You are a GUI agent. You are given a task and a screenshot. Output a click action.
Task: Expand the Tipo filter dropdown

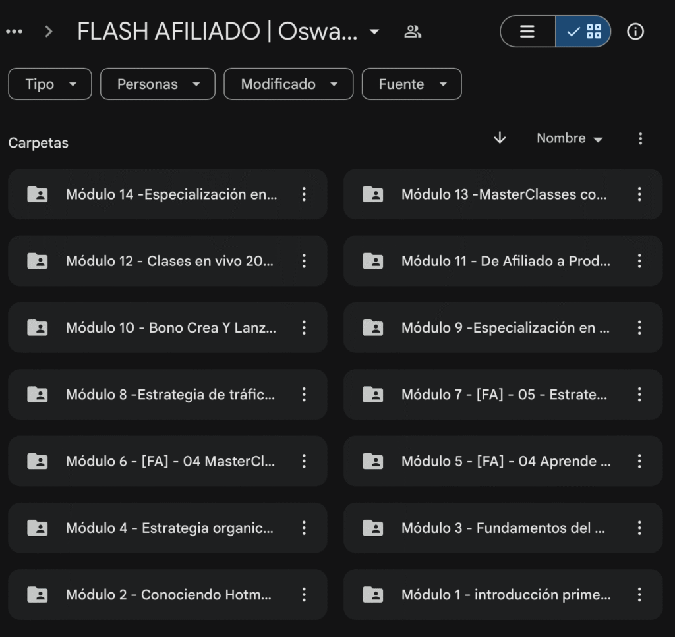click(x=50, y=84)
